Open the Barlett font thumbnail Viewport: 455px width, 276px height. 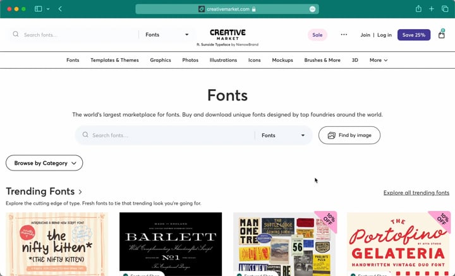point(171,244)
